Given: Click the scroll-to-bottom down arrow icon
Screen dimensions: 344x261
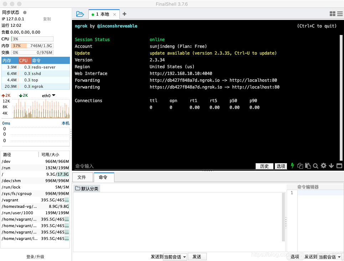Looking at the screenshot, I should (x=331, y=166).
